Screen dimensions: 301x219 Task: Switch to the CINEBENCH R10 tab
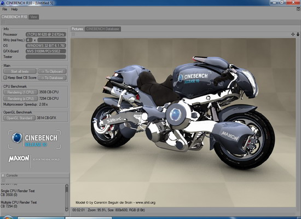tap(14, 17)
